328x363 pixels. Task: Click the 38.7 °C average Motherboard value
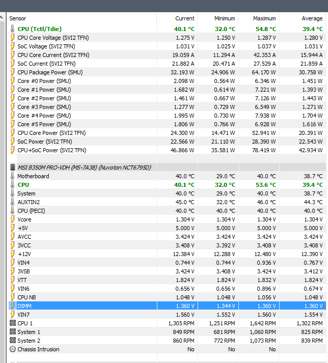click(x=313, y=176)
